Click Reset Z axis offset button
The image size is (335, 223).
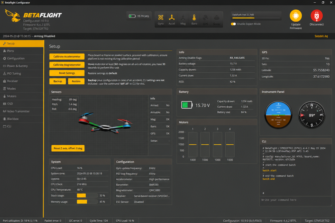point(68,148)
